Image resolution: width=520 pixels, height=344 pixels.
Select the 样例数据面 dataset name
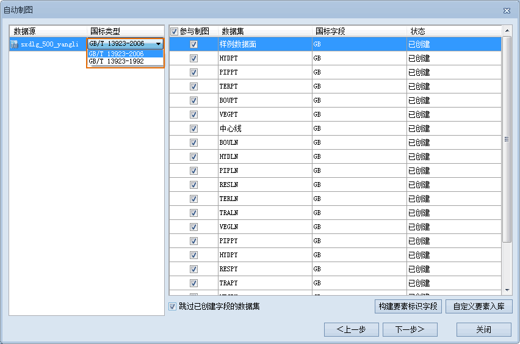[238, 44]
